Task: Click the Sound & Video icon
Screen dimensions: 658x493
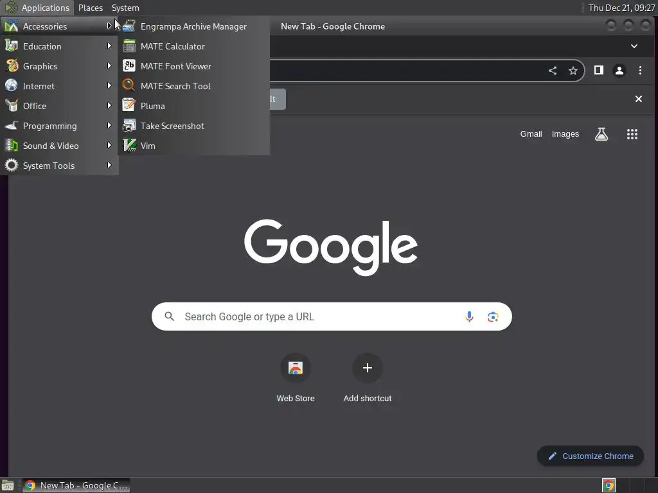Action: coord(12,146)
